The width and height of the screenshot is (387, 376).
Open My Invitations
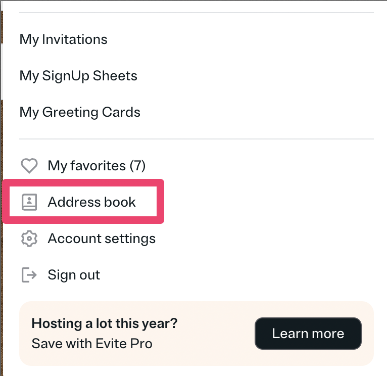(x=63, y=39)
